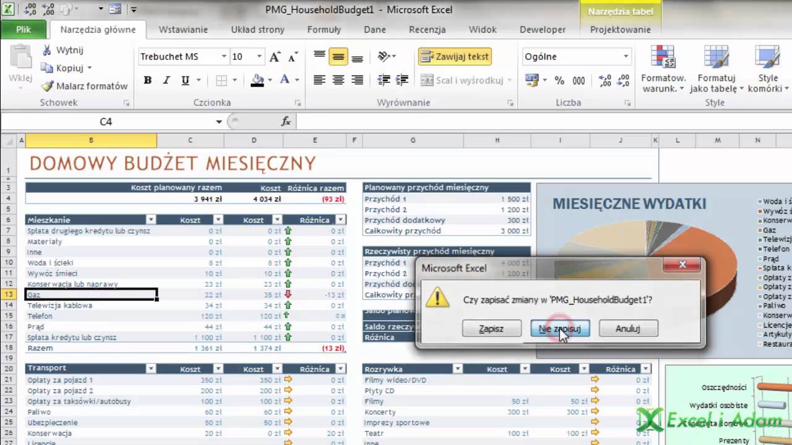Click the borders icon in Czcionka group
Viewport: 792px width, 445px height.
click(x=222, y=80)
